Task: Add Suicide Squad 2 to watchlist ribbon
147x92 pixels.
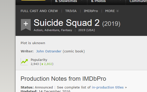Action: [26, 25]
